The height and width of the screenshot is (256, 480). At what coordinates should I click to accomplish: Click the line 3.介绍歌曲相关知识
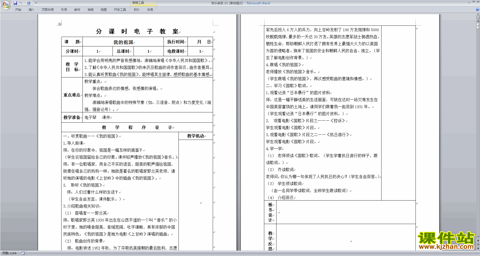[x=81, y=206]
